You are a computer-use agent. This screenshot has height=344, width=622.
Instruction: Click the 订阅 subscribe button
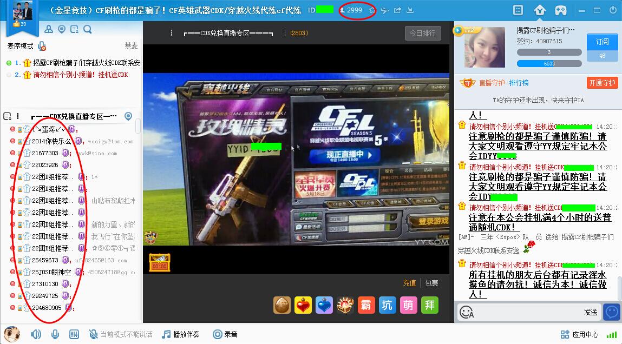tap(602, 42)
